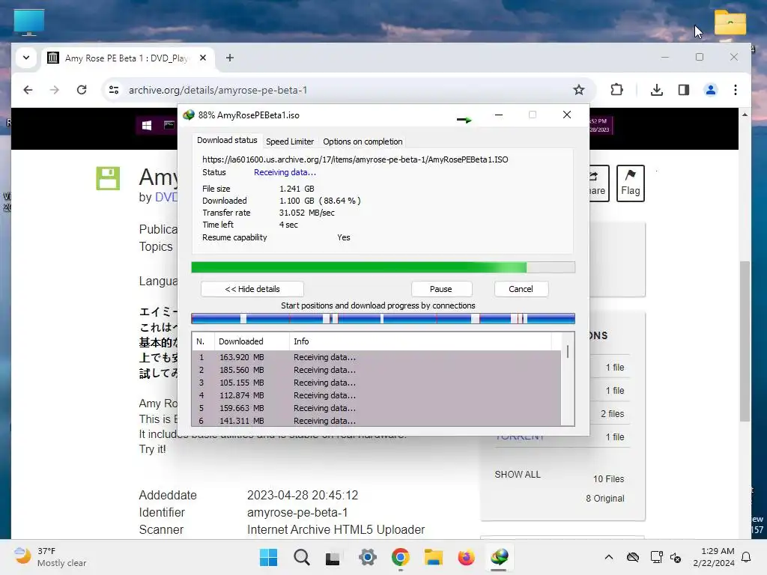
Task: Select connection row 6 with 141.311 MB
Action: [x=376, y=421]
